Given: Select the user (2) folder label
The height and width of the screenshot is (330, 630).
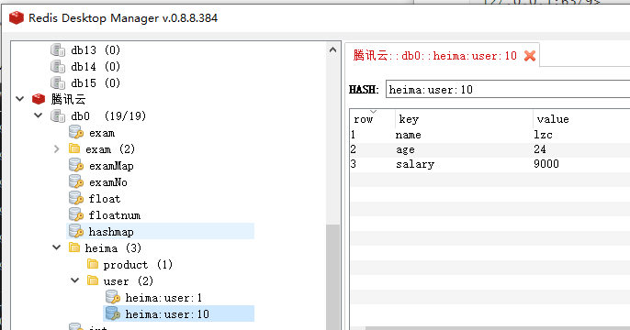Looking at the screenshot, I should point(129,281).
